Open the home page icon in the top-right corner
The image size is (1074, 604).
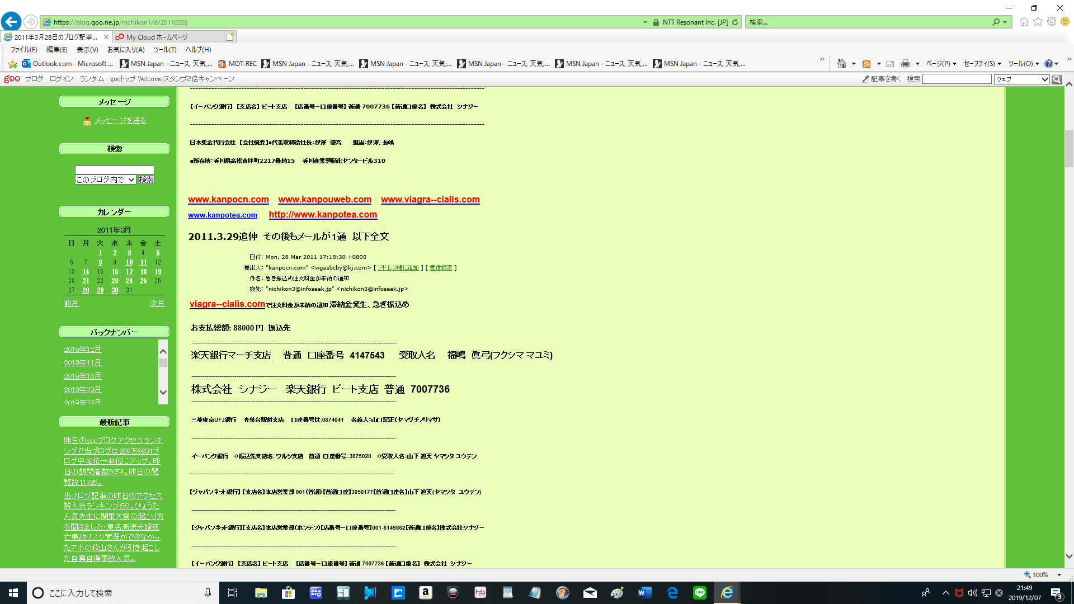click(x=1024, y=22)
